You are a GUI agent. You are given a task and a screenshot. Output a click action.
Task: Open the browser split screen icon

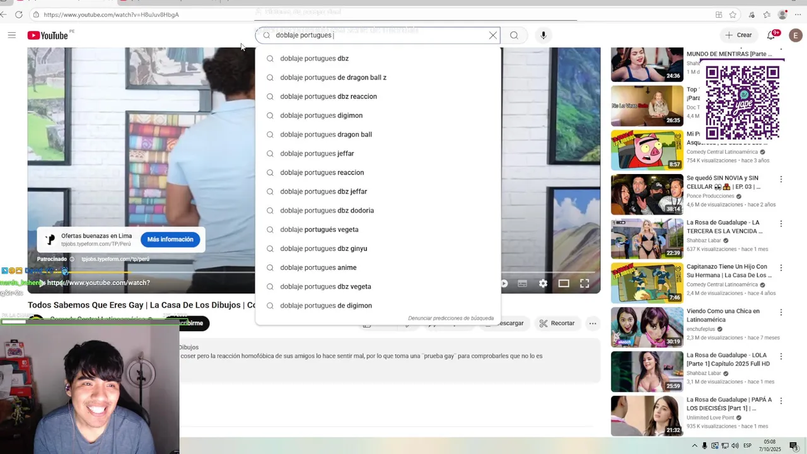[x=719, y=15]
